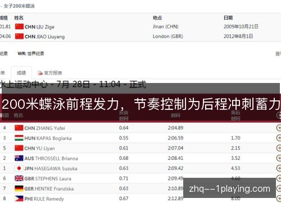Open athlete link PHI RULE Remedy

click(44, 199)
